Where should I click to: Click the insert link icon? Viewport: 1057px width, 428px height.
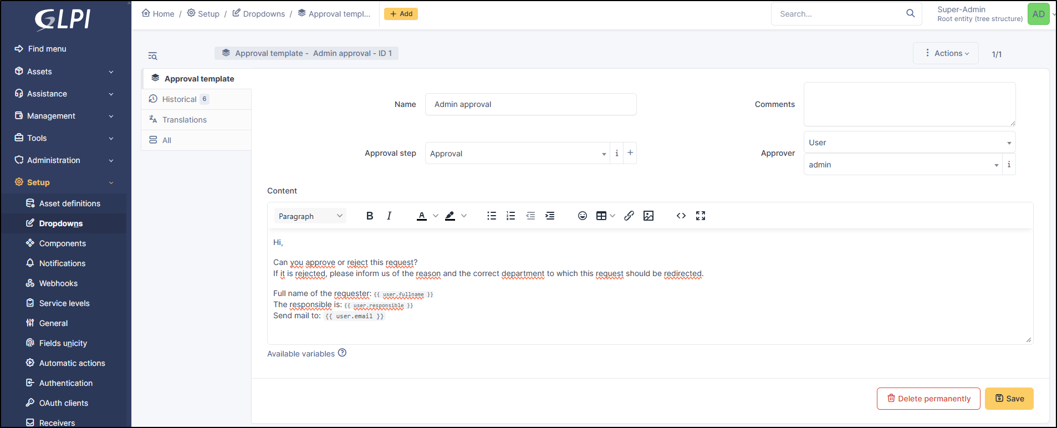pyautogui.click(x=629, y=216)
